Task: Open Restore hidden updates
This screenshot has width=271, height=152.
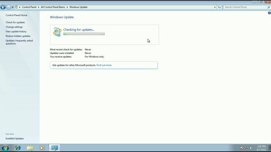Action: tap(18, 36)
